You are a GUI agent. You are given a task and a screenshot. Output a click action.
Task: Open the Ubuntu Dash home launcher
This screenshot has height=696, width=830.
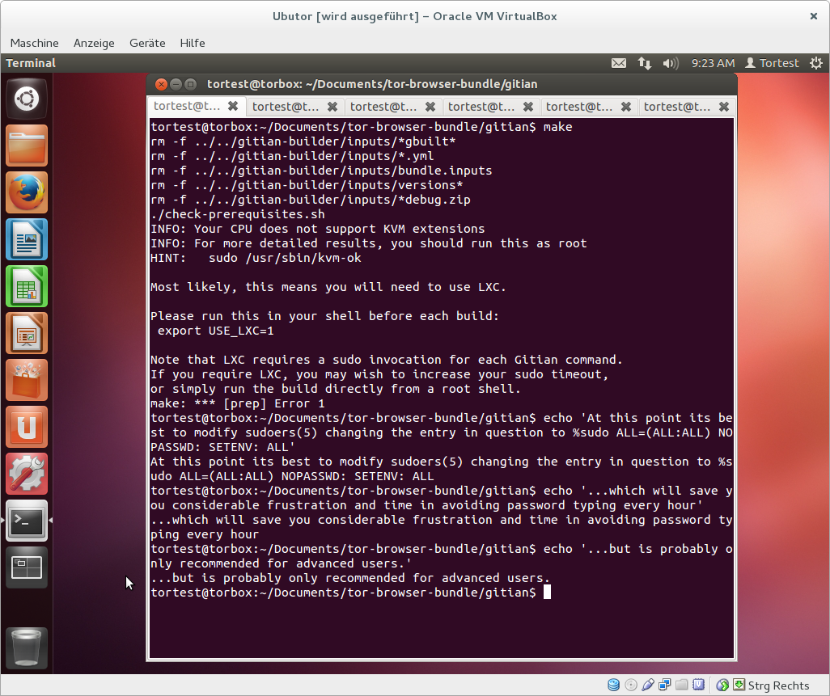click(27, 99)
